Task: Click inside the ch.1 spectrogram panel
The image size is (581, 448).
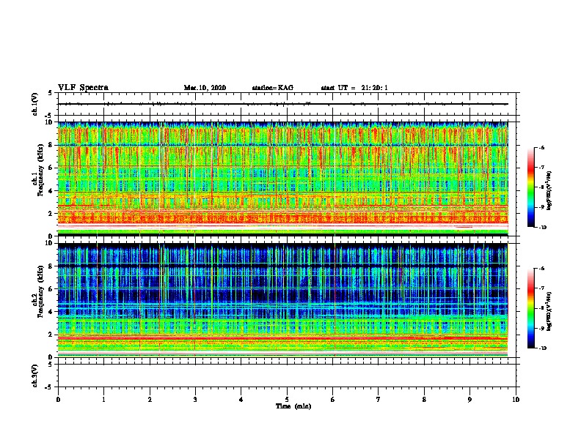Action: coord(282,179)
